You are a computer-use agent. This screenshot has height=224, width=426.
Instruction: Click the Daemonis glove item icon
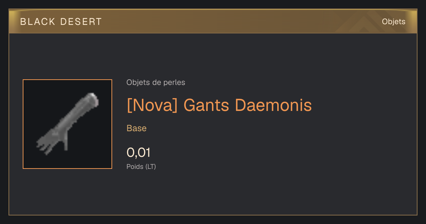[x=67, y=122]
